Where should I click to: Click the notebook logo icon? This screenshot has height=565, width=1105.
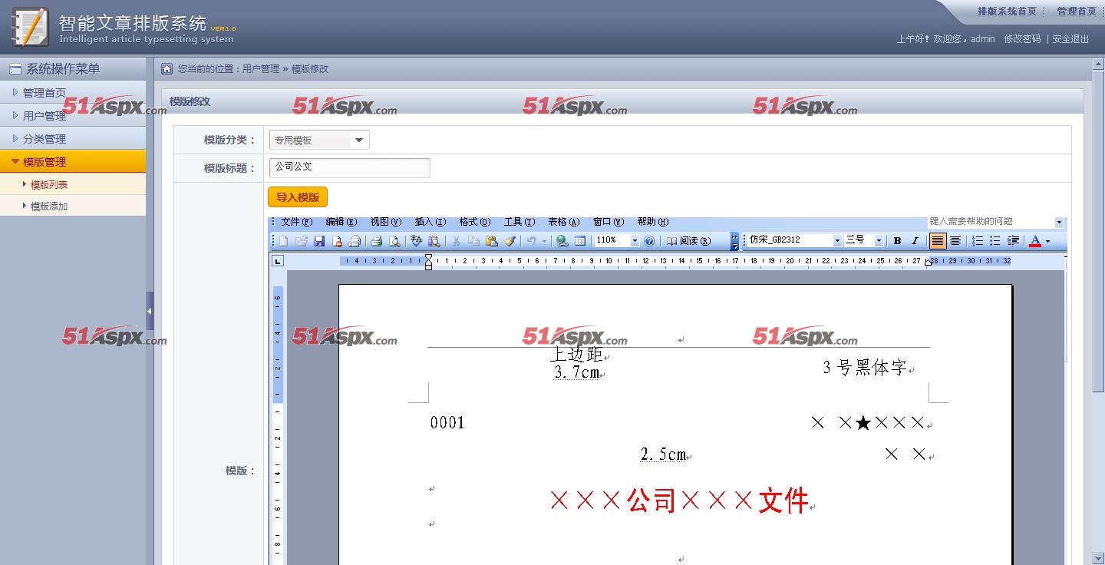coord(30,27)
